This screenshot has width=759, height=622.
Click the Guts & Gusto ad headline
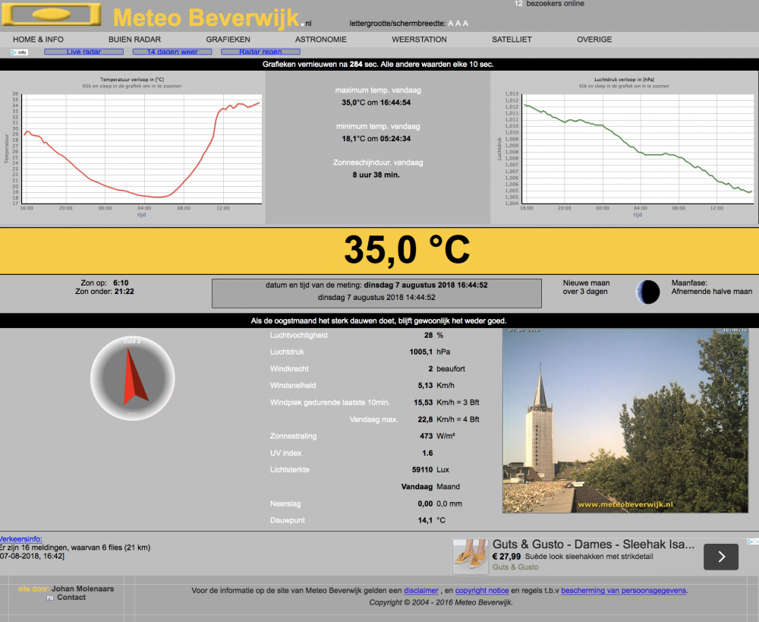594,545
